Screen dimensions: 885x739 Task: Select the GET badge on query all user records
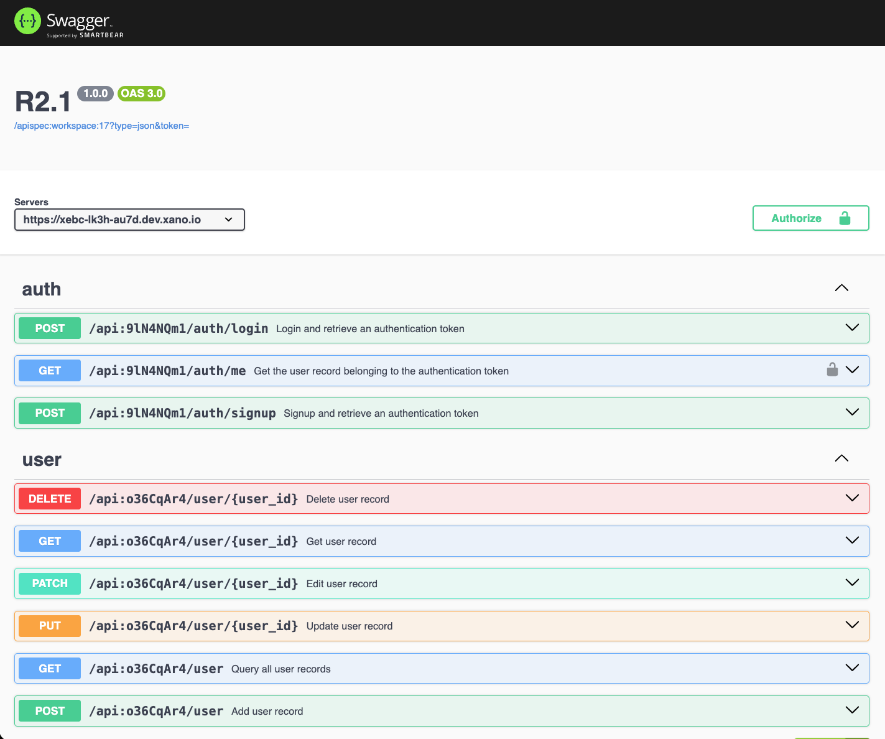click(x=49, y=668)
